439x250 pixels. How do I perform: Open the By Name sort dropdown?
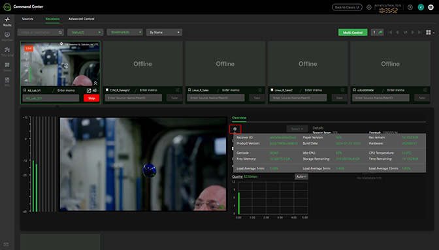pyautogui.click(x=165, y=33)
